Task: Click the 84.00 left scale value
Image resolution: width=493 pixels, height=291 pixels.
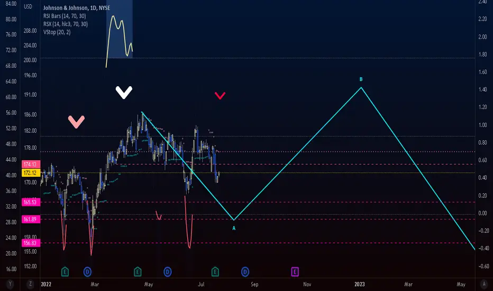Action: [11, 4]
